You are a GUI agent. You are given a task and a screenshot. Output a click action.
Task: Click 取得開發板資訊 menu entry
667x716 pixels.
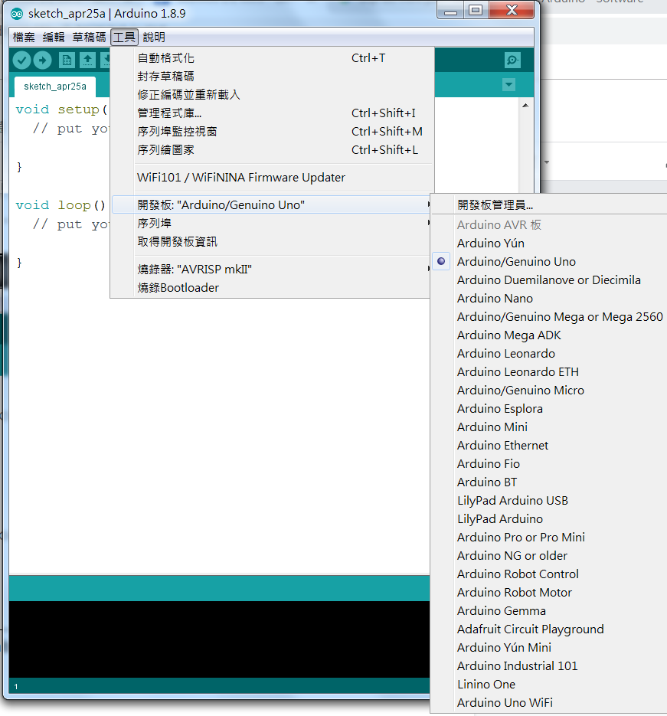(271, 241)
